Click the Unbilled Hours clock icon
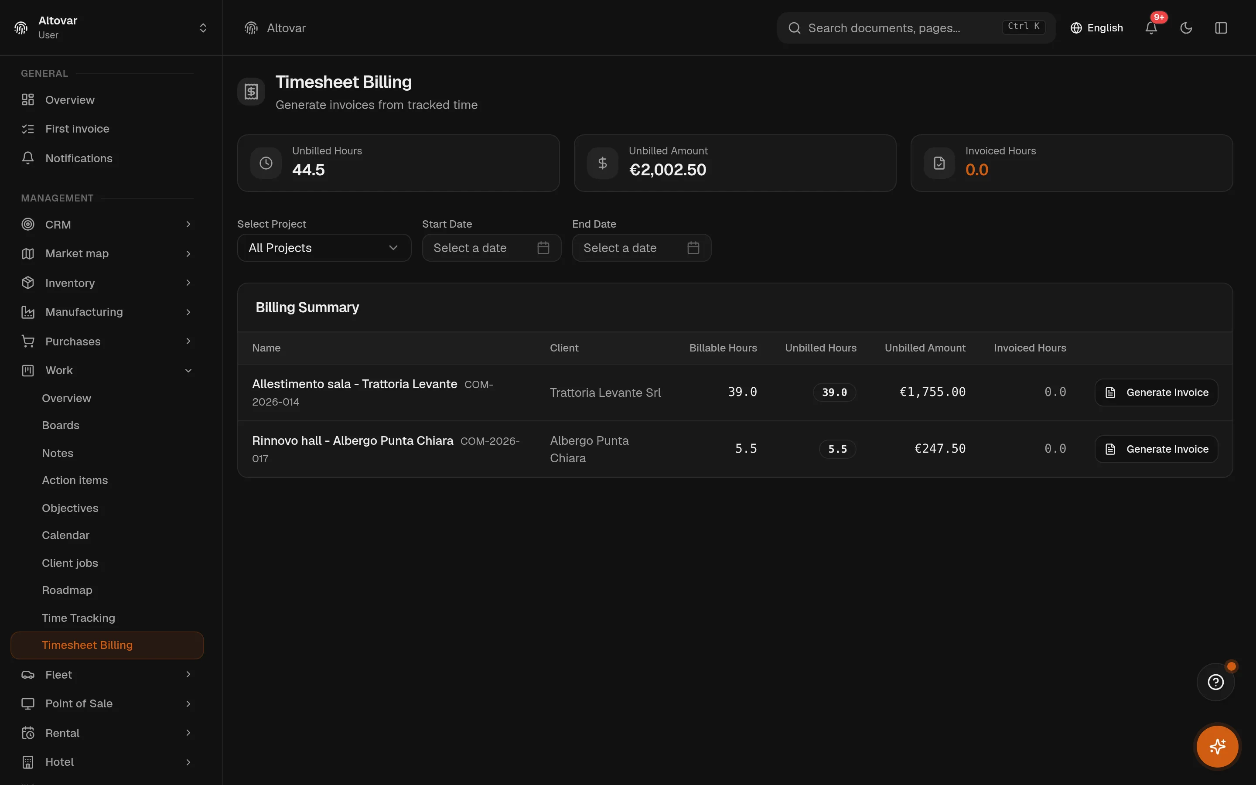Viewport: 1256px width, 785px height. 266,163
